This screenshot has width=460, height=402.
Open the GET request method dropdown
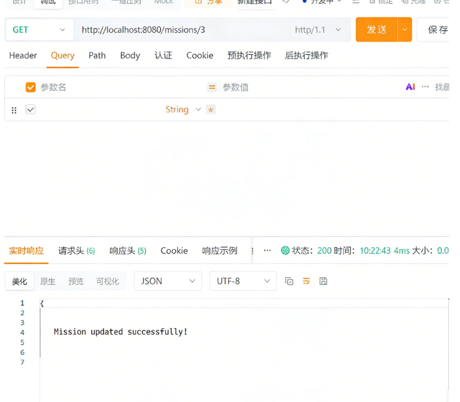39,30
